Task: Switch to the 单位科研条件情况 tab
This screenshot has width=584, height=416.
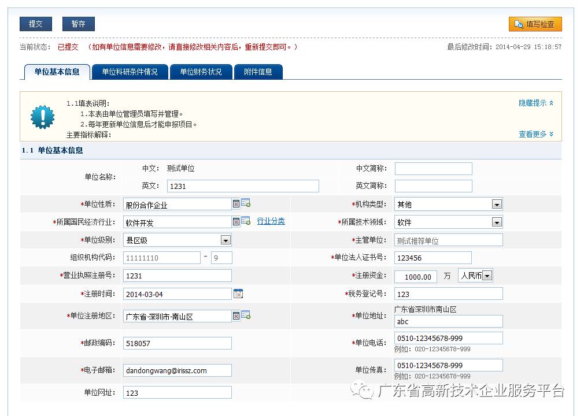Action: pos(130,72)
